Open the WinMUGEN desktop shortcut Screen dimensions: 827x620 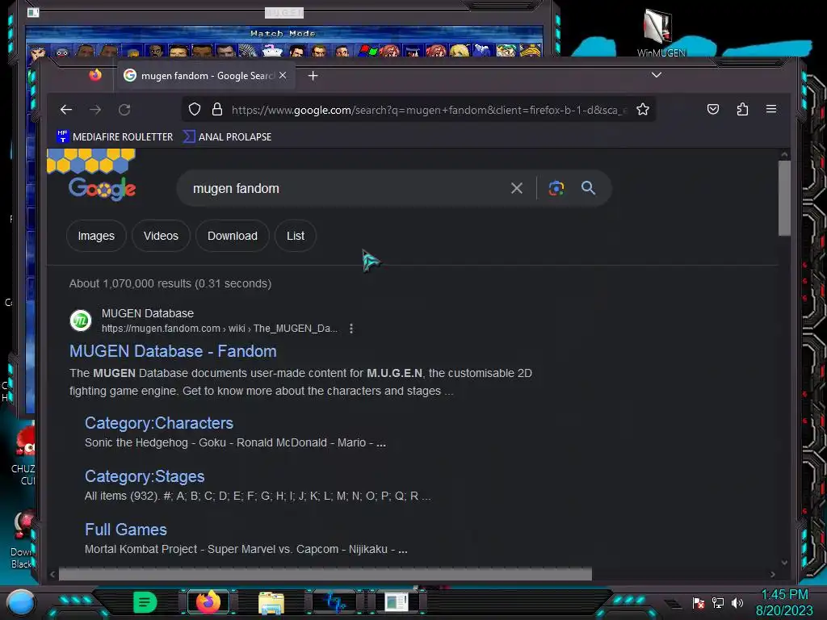coord(661,32)
